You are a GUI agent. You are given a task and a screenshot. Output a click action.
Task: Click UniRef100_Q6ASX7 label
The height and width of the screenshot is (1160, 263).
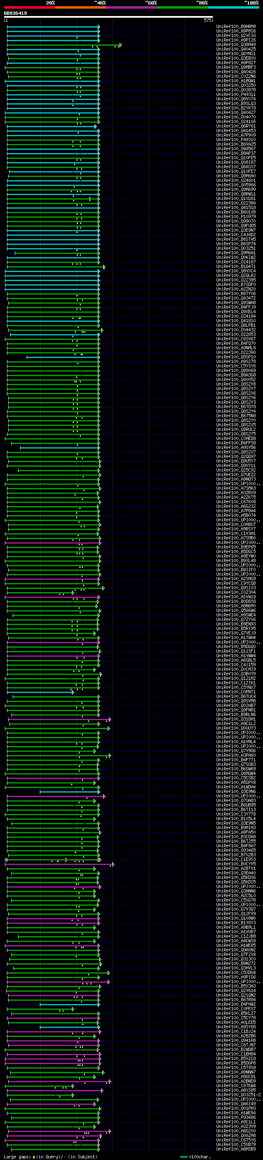click(236, 167)
